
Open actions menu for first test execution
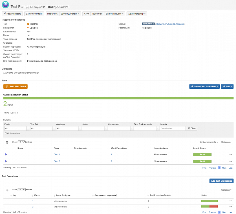click(231, 201)
